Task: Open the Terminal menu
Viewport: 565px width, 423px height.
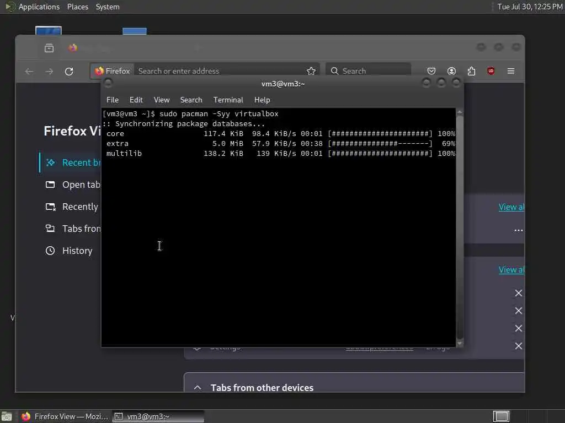Action: coord(228,100)
